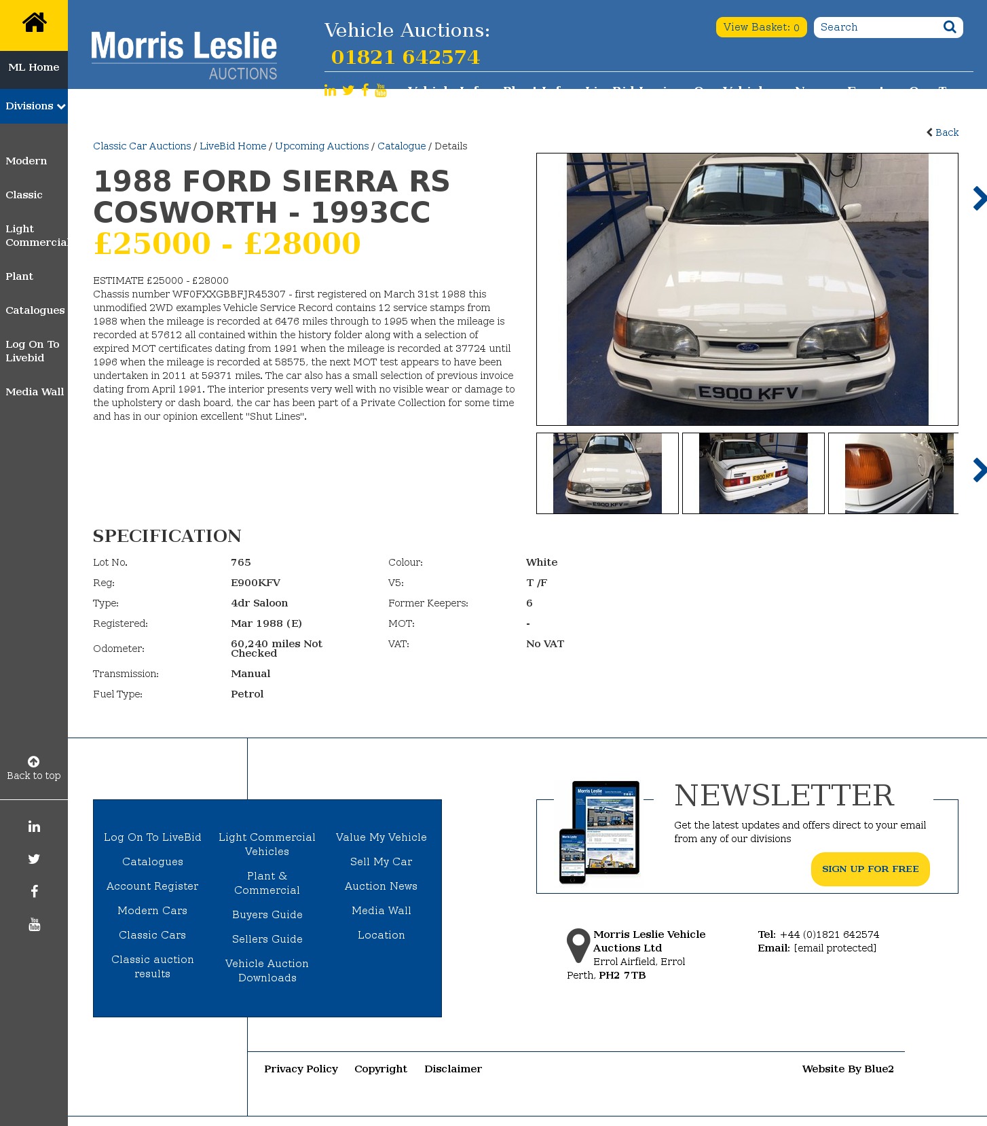Open Disclaimer link
The height and width of the screenshot is (1126, 987).
(453, 1069)
